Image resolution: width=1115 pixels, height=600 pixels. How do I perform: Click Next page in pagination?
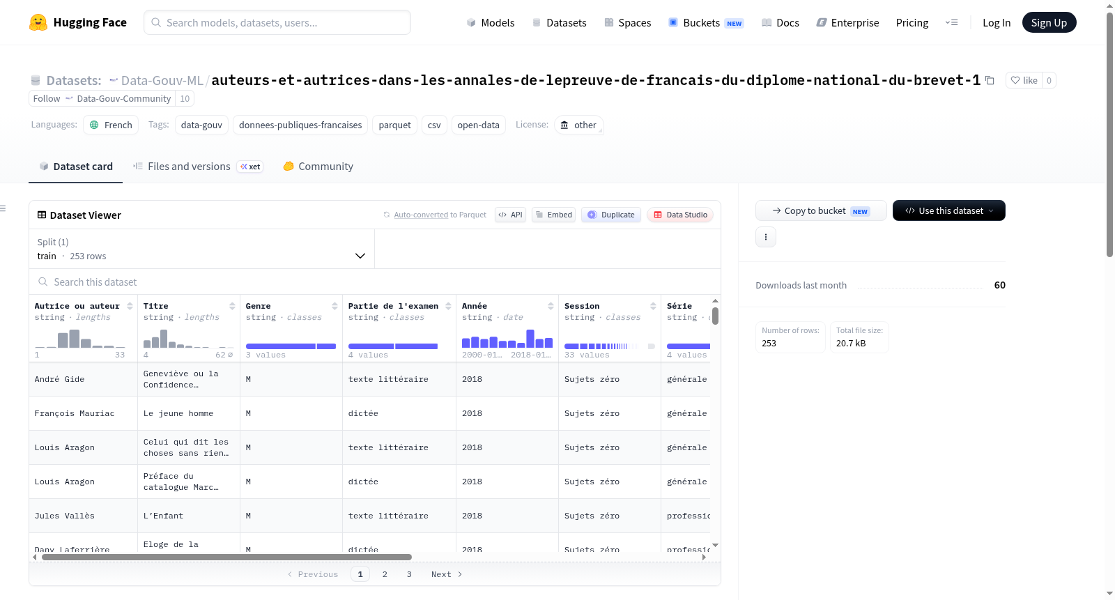pos(447,574)
